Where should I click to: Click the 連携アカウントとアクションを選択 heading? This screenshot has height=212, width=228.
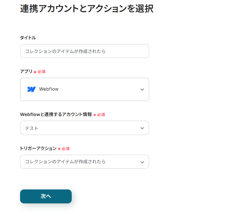87,9
